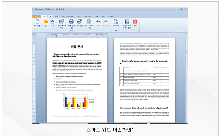
Task: Create a new document with 새로 만들기 icon
Action: (x=38, y=22)
